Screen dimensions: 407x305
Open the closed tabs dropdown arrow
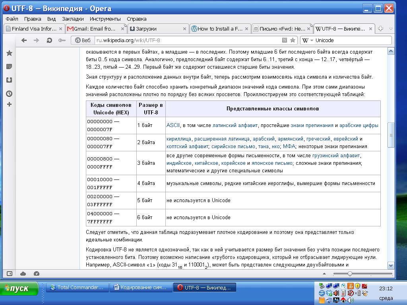tap(391, 29)
